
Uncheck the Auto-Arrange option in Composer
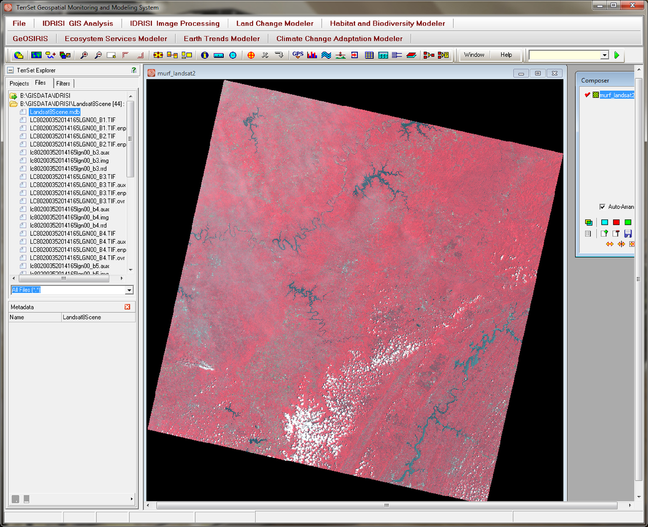click(602, 206)
